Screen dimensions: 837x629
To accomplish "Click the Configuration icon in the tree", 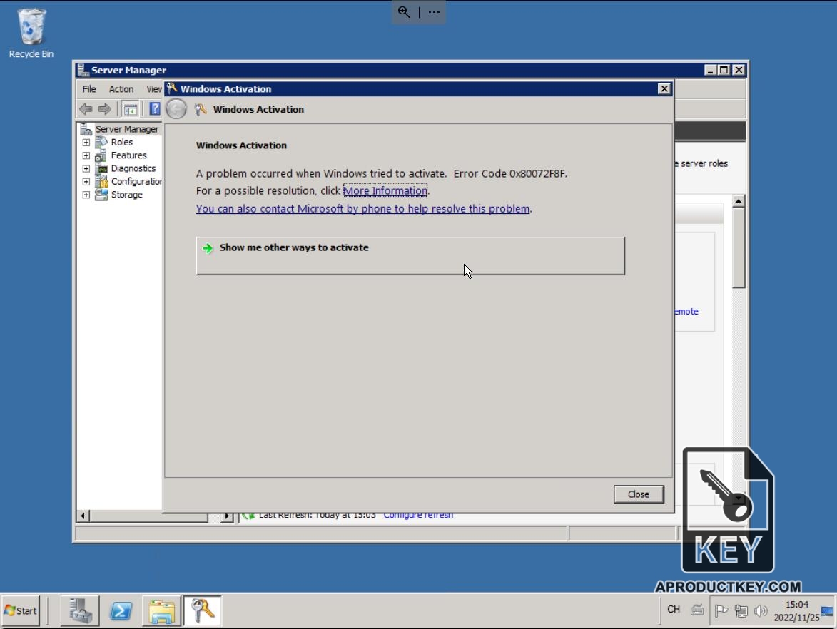I will [x=101, y=182].
